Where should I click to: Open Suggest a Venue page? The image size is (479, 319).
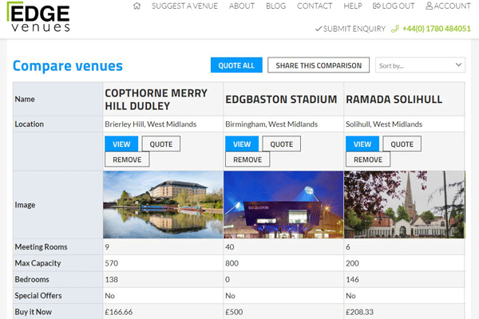coord(184,6)
